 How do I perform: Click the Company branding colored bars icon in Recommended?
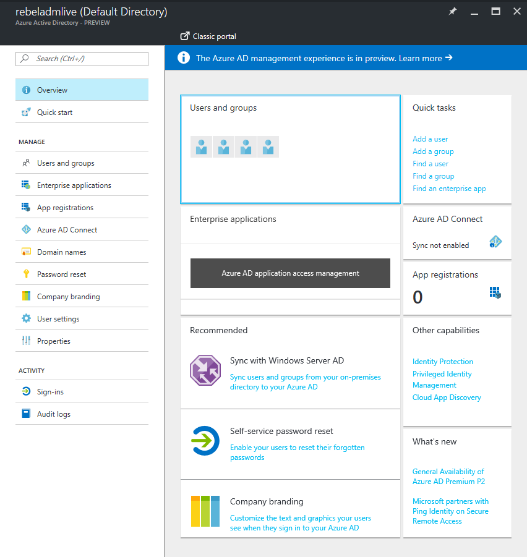pyautogui.click(x=205, y=511)
